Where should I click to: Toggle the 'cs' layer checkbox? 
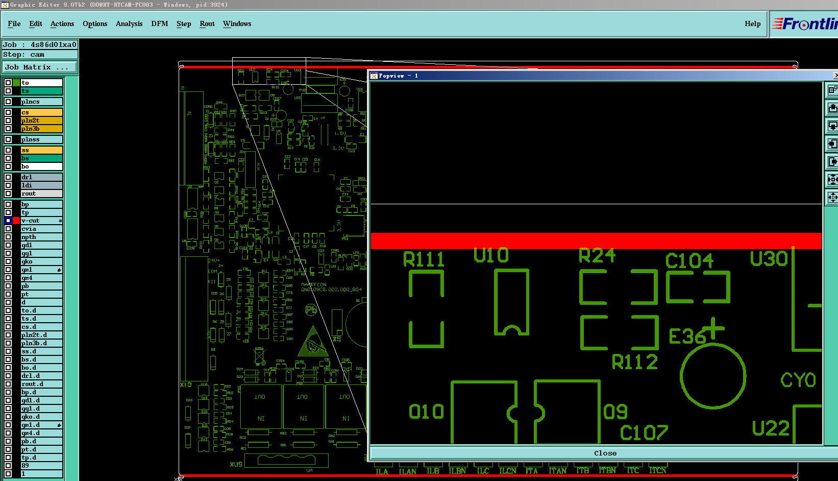(8, 112)
